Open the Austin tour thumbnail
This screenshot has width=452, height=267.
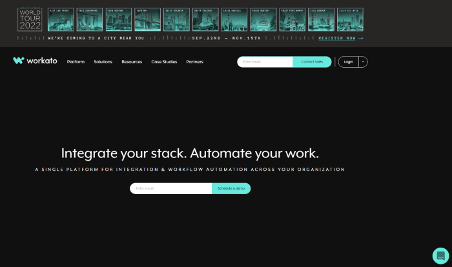[x=263, y=19]
